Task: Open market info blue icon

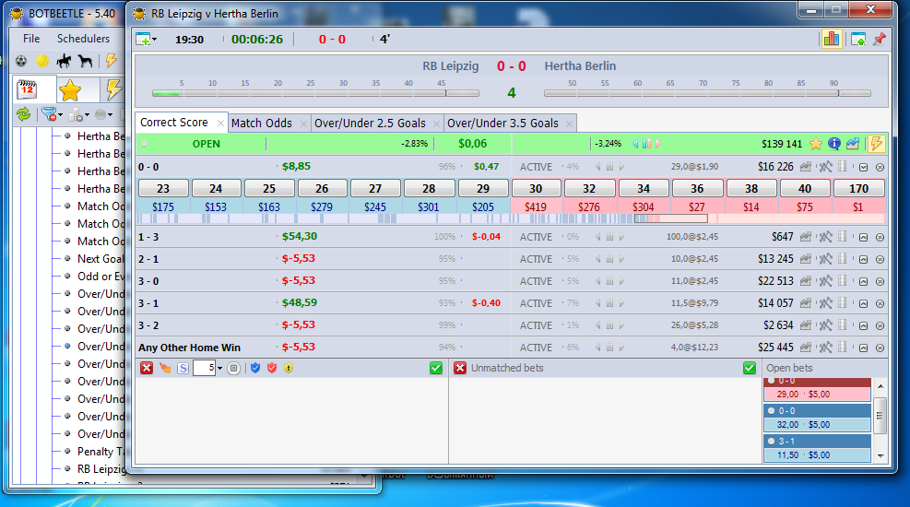Action: click(834, 144)
